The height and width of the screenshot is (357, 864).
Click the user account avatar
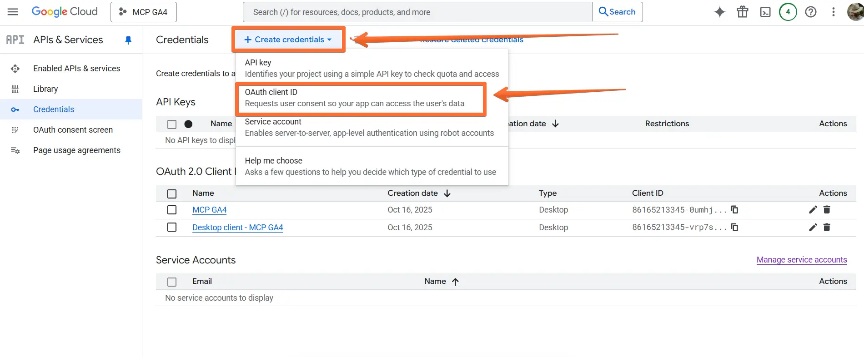click(855, 12)
